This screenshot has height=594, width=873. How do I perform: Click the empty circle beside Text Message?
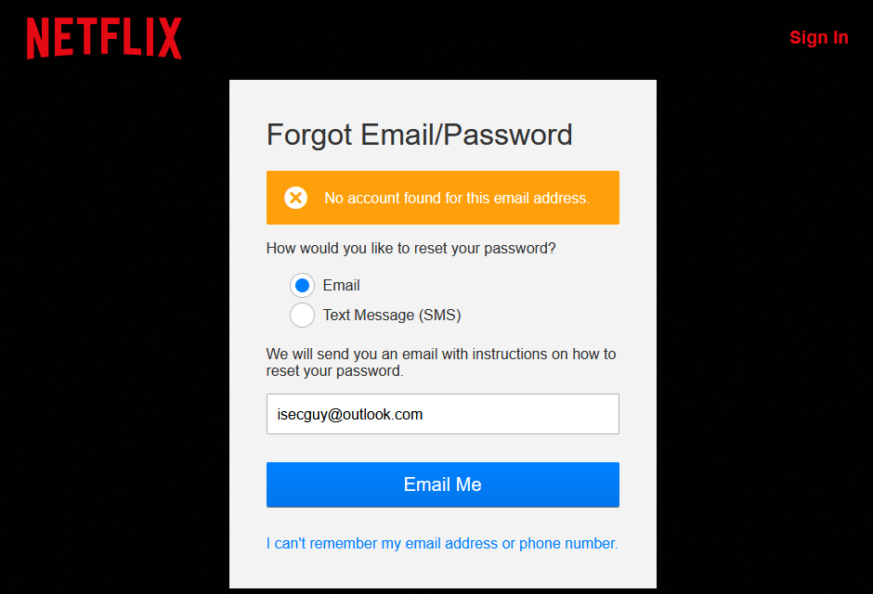pos(302,315)
